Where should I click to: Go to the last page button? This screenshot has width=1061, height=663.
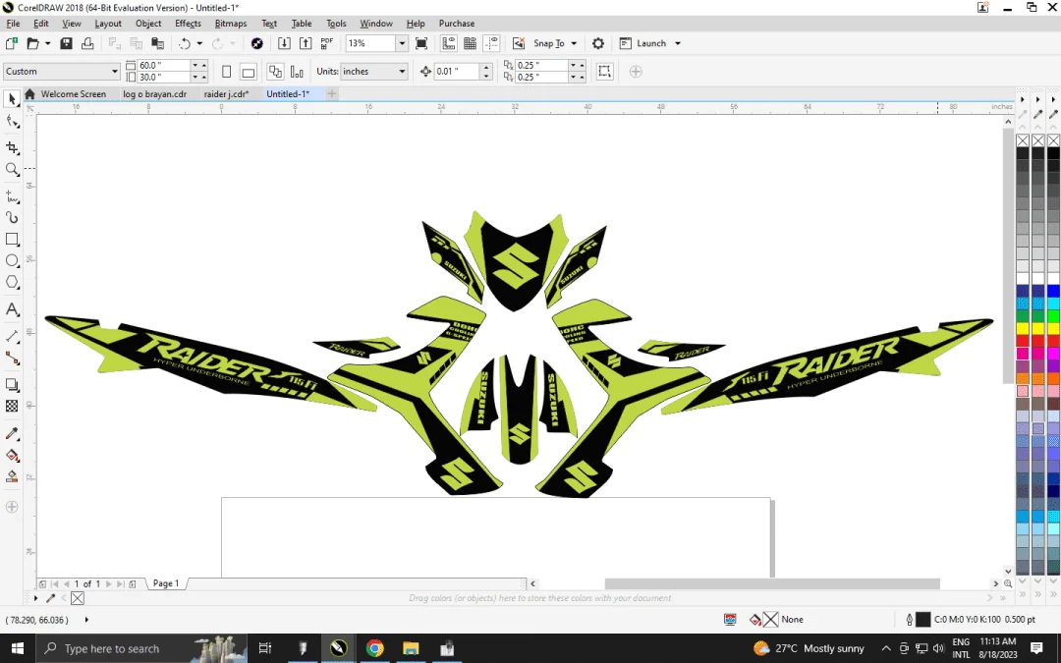click(x=121, y=583)
